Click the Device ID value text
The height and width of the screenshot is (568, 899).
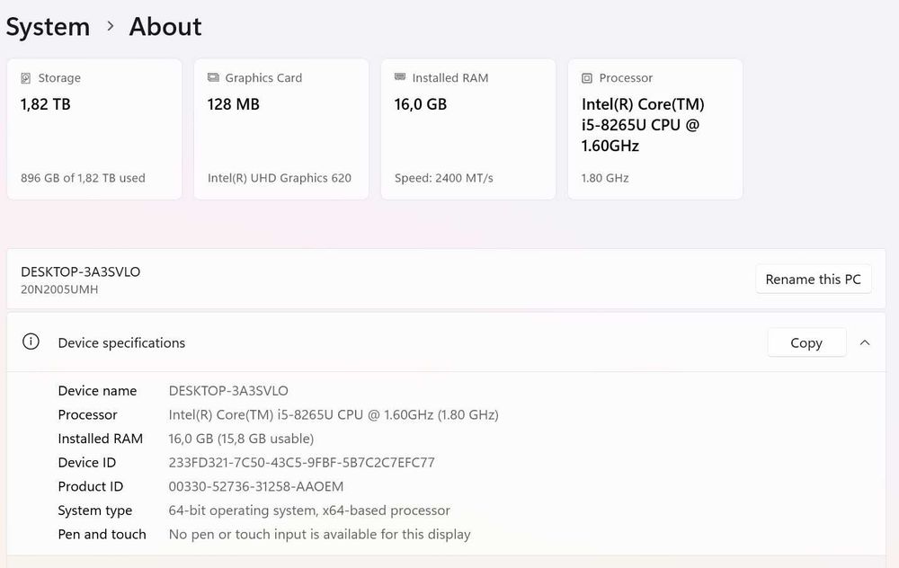(301, 463)
